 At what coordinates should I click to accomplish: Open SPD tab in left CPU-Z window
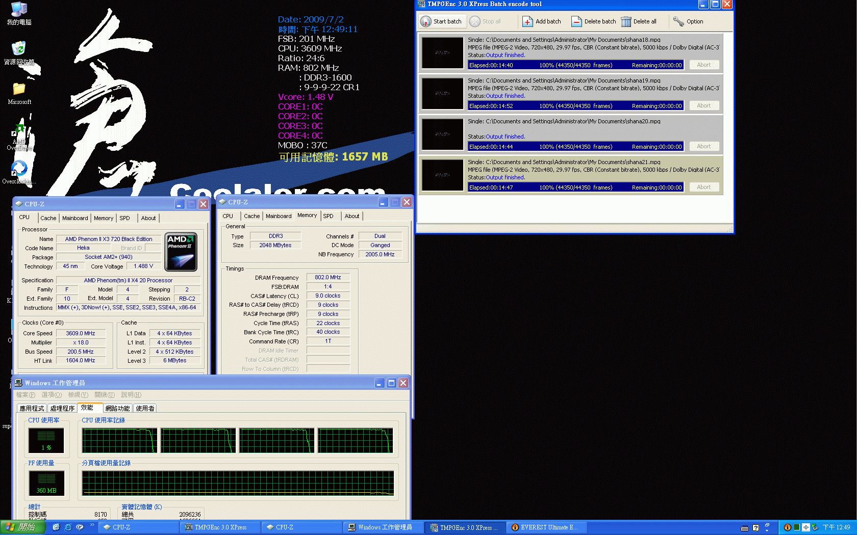coord(125,218)
